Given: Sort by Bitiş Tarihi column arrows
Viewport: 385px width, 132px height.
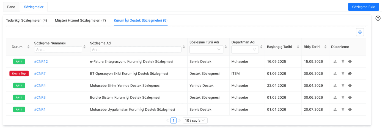Looking at the screenshot, I should tap(326, 47).
